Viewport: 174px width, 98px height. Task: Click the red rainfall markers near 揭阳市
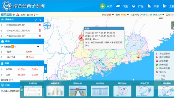pyautogui.click(x=138, y=57)
